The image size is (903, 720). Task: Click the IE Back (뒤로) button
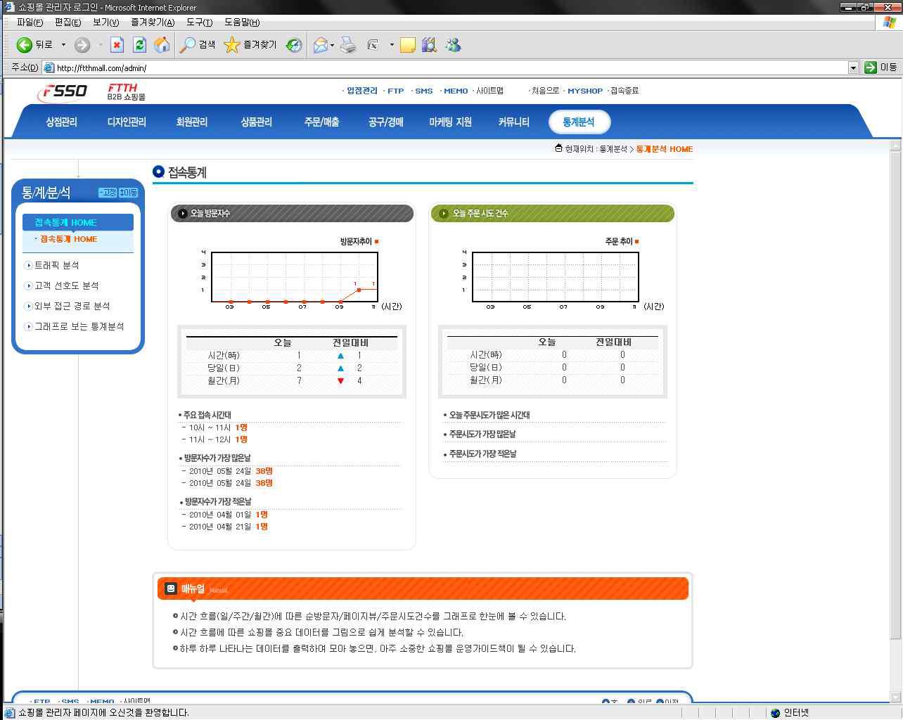click(x=34, y=45)
